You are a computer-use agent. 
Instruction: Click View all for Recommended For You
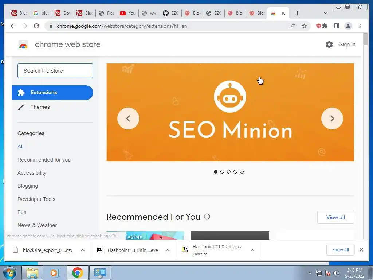(x=335, y=217)
